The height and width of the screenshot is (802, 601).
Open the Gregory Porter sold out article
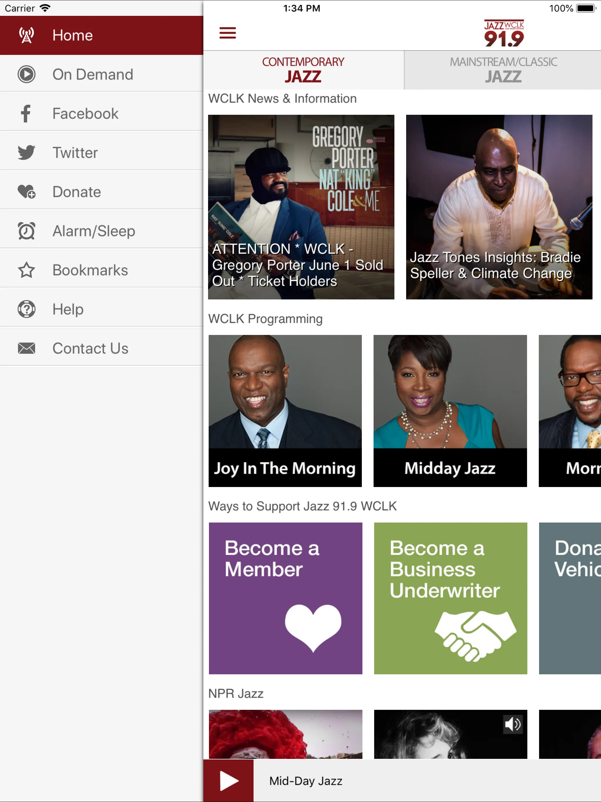(301, 207)
